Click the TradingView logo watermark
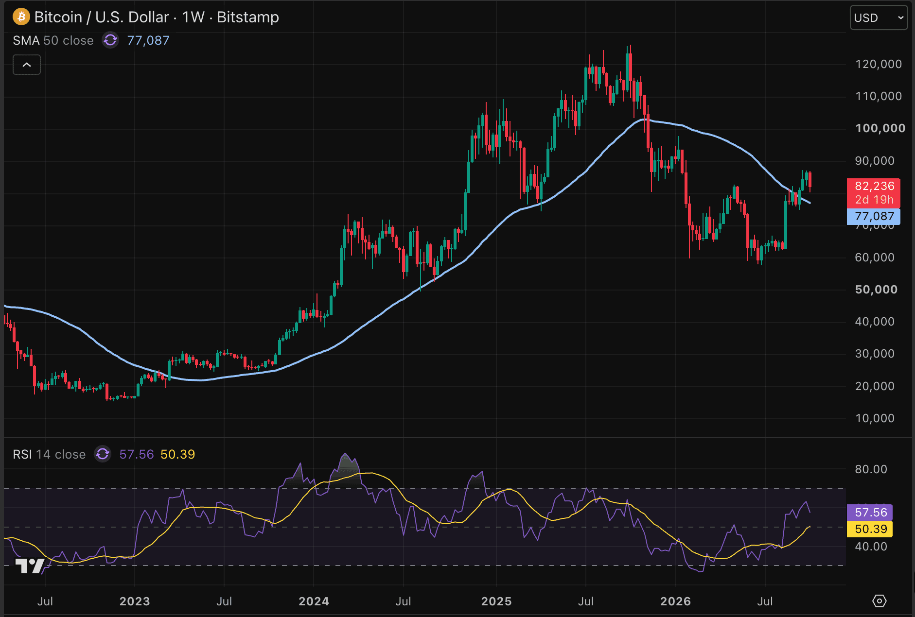 pyautogui.click(x=30, y=566)
